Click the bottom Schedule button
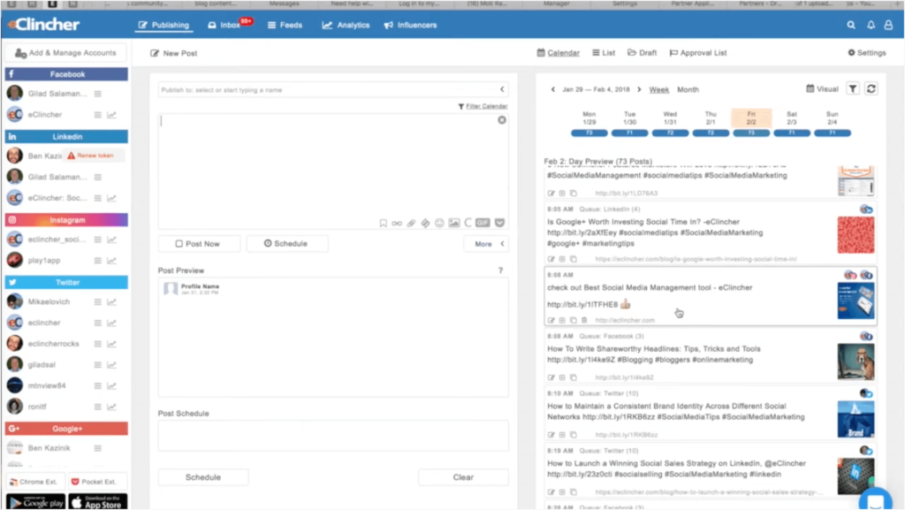Image resolution: width=905 pixels, height=510 pixels. click(x=203, y=477)
